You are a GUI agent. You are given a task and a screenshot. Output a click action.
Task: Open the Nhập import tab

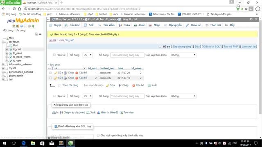pos(154,25)
